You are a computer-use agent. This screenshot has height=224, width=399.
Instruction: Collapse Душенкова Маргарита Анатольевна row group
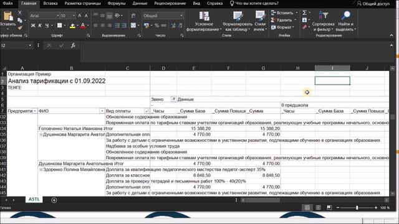(41, 134)
